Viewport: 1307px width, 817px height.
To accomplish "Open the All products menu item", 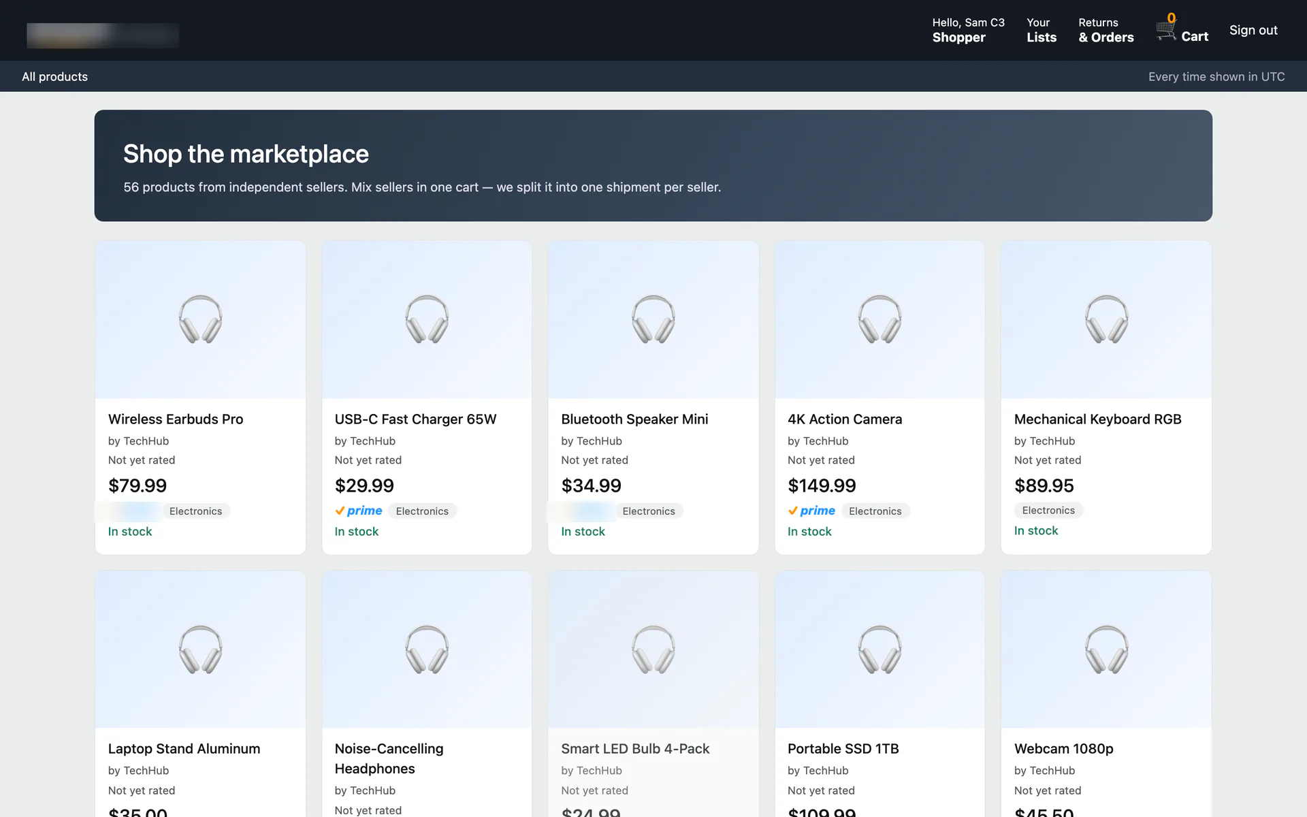I will click(54, 76).
